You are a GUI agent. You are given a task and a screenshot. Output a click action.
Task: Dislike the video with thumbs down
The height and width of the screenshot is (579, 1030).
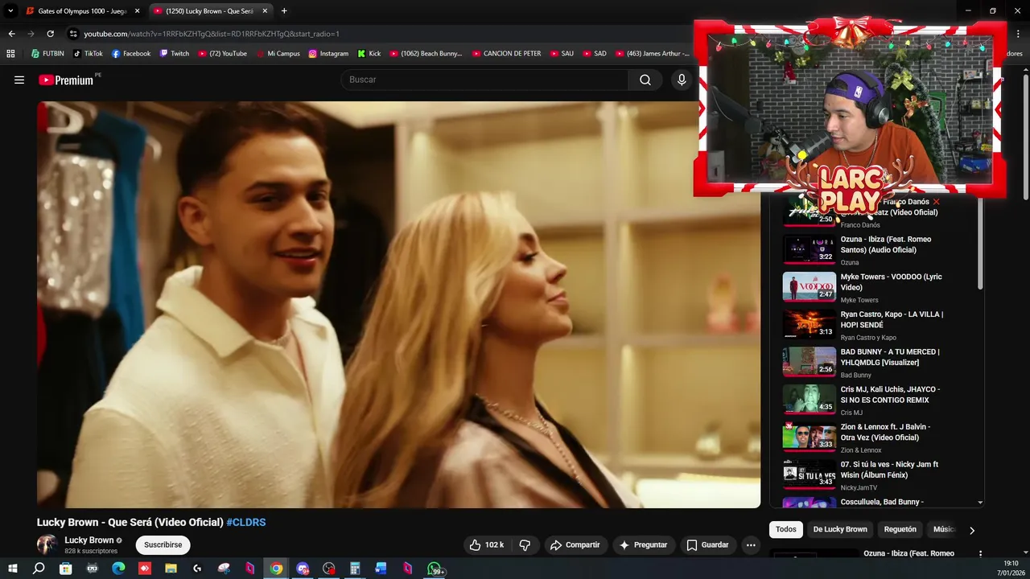pyautogui.click(x=525, y=545)
